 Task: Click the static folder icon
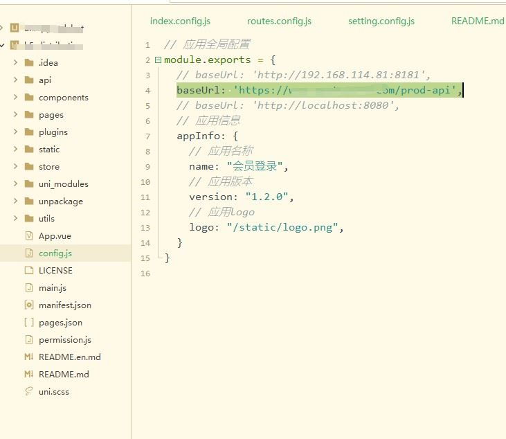tap(29, 149)
